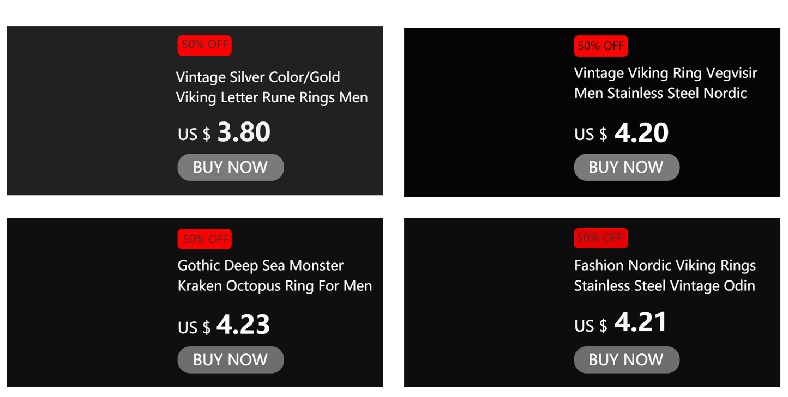
Task: Click the US $ 4.20 price
Action: point(621,133)
